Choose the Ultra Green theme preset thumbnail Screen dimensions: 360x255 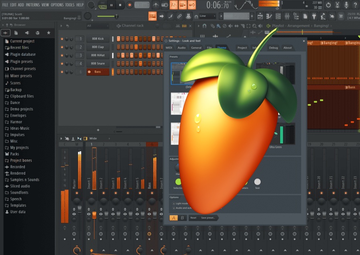pyautogui.click(x=285, y=134)
